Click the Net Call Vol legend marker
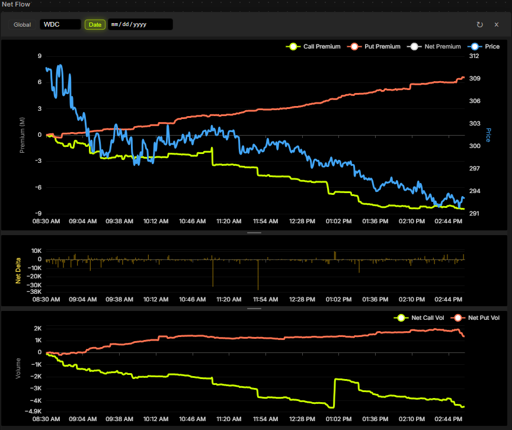Image resolution: width=512 pixels, height=430 pixels. click(x=401, y=318)
